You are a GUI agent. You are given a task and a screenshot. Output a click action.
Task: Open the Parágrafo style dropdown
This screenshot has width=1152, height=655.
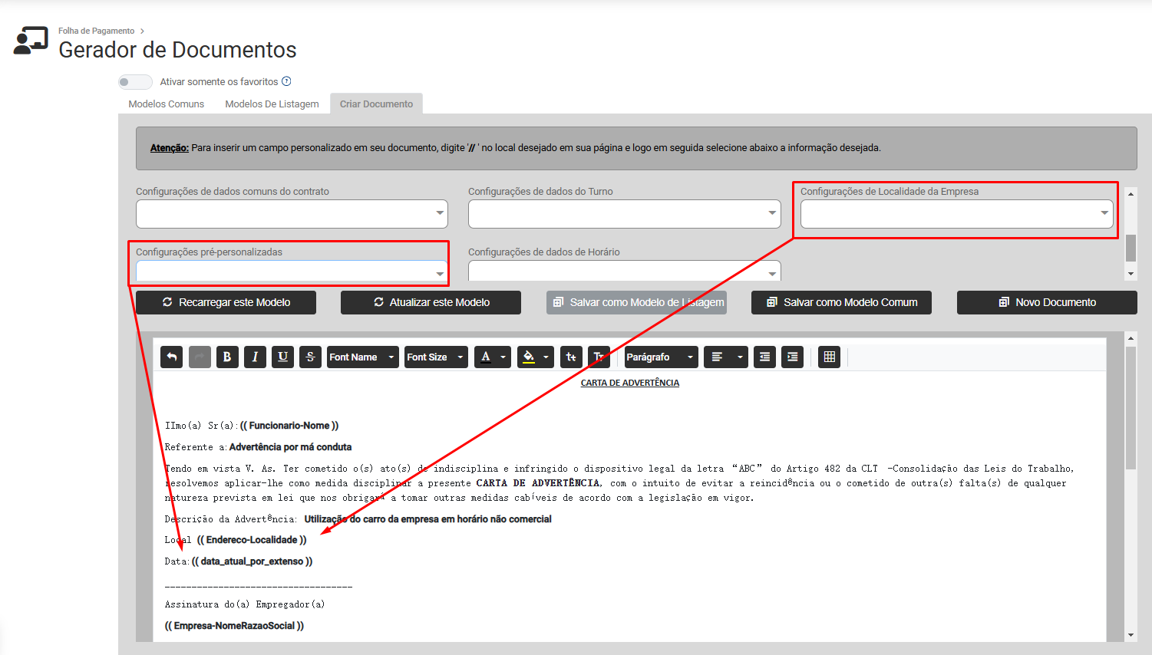(x=661, y=357)
